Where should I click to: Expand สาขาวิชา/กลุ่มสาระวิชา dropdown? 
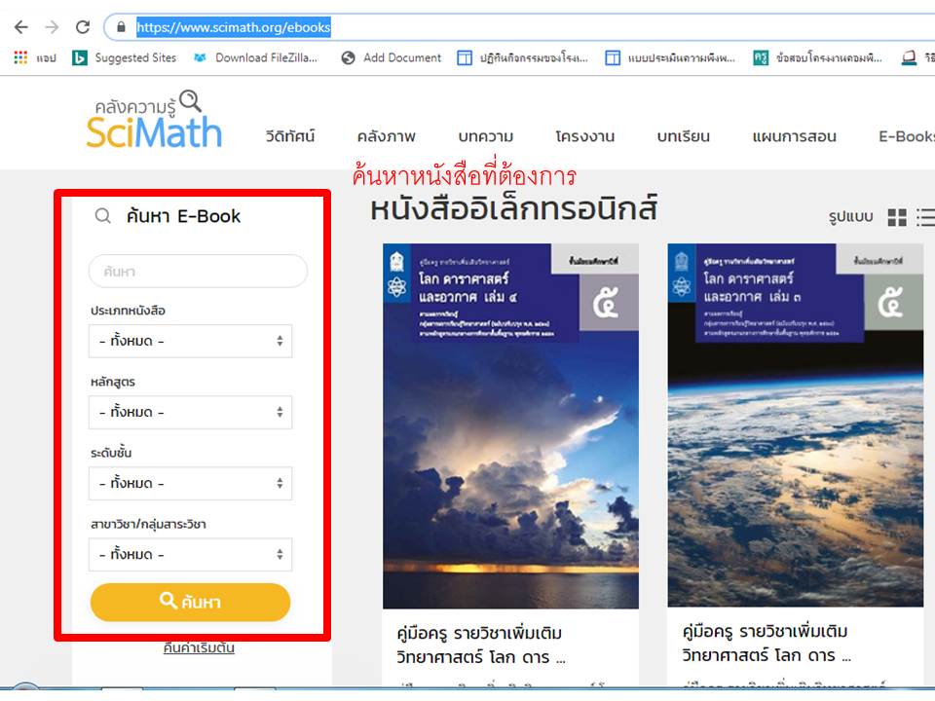click(x=190, y=554)
